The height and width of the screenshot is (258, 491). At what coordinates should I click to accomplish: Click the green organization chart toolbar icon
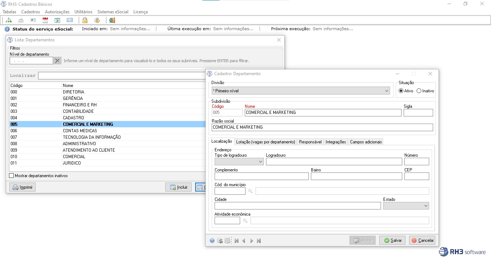8,20
